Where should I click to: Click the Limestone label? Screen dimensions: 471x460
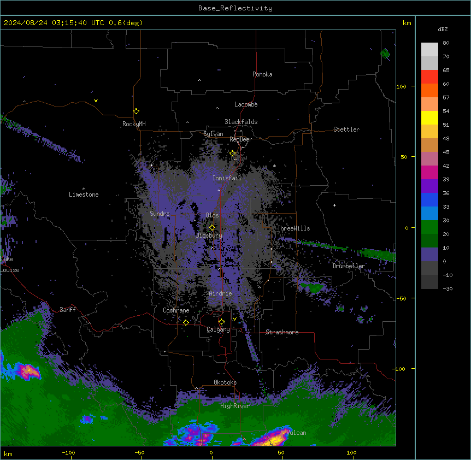coord(84,194)
